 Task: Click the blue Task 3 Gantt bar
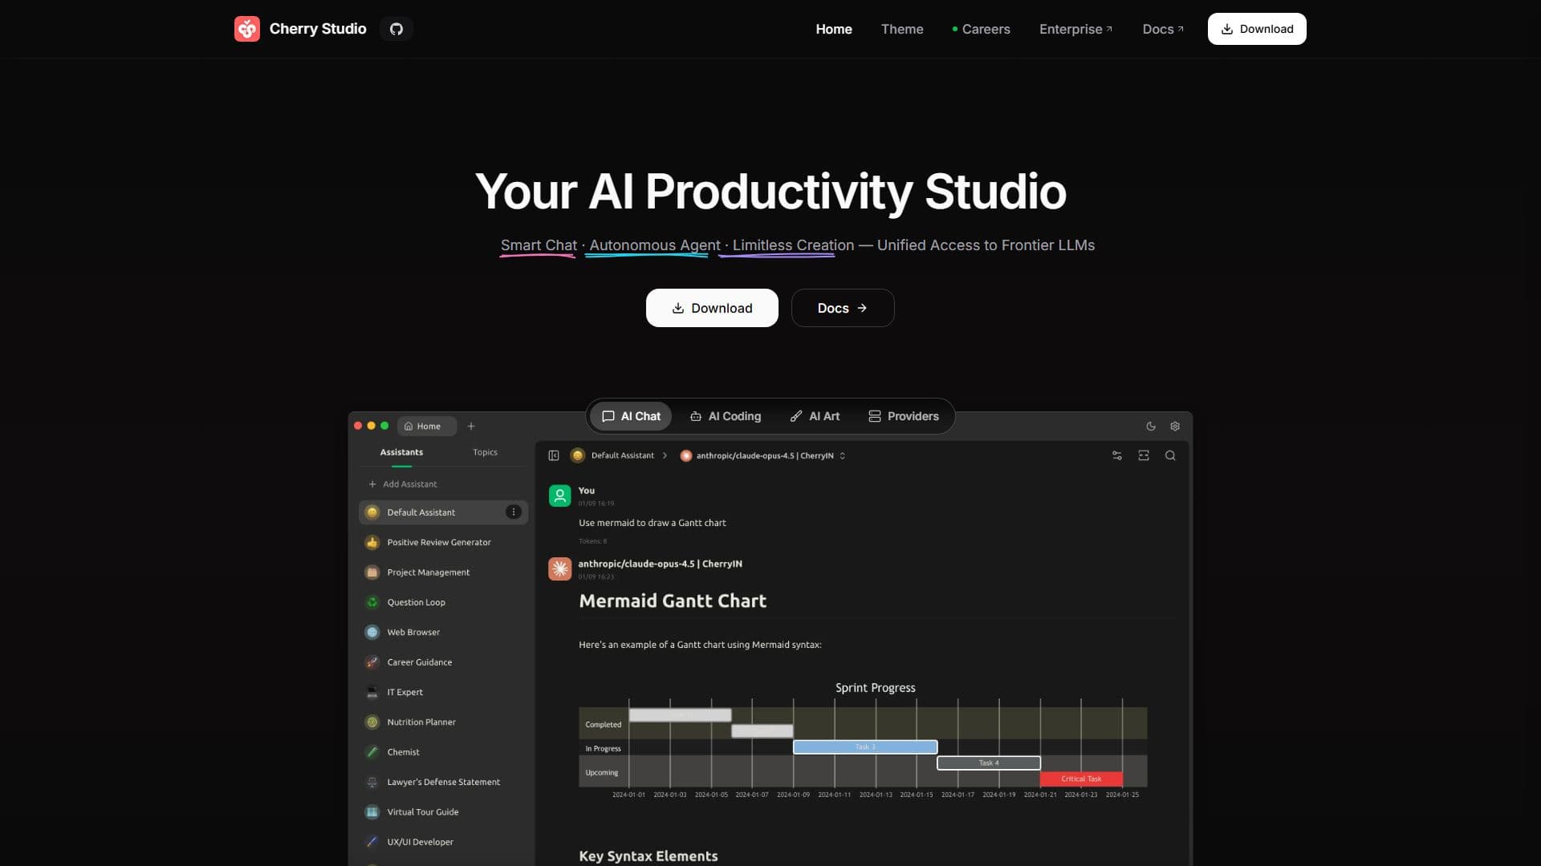[x=865, y=747]
